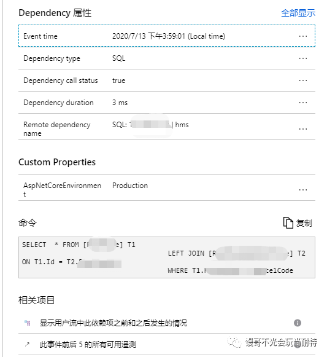Open ellipsis menu for Event time row
The image size is (327, 357).
pos(303,36)
